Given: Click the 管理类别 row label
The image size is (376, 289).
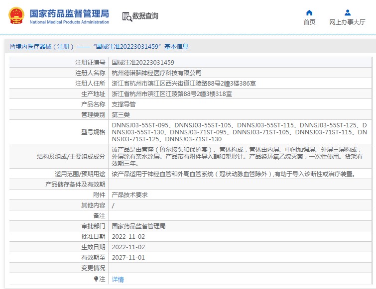Looking at the screenshot, I should click(x=93, y=115).
